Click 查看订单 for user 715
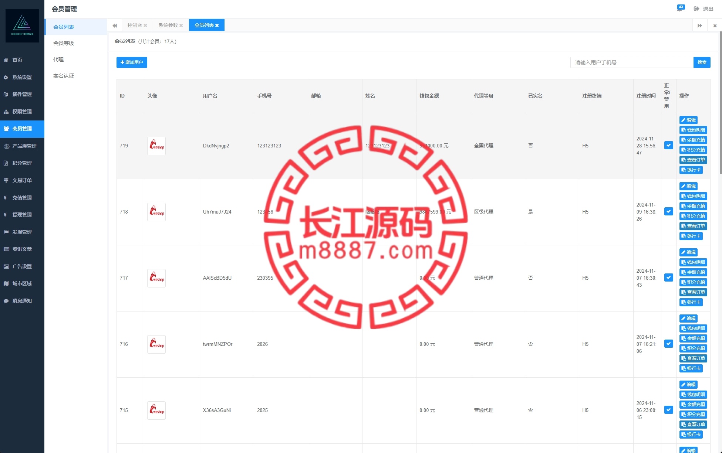Image resolution: width=722 pixels, height=453 pixels. [x=693, y=425]
